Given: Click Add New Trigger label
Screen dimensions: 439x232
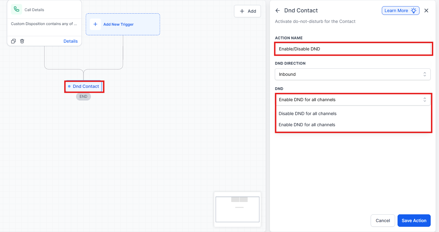Looking at the screenshot, I should pos(118,24).
